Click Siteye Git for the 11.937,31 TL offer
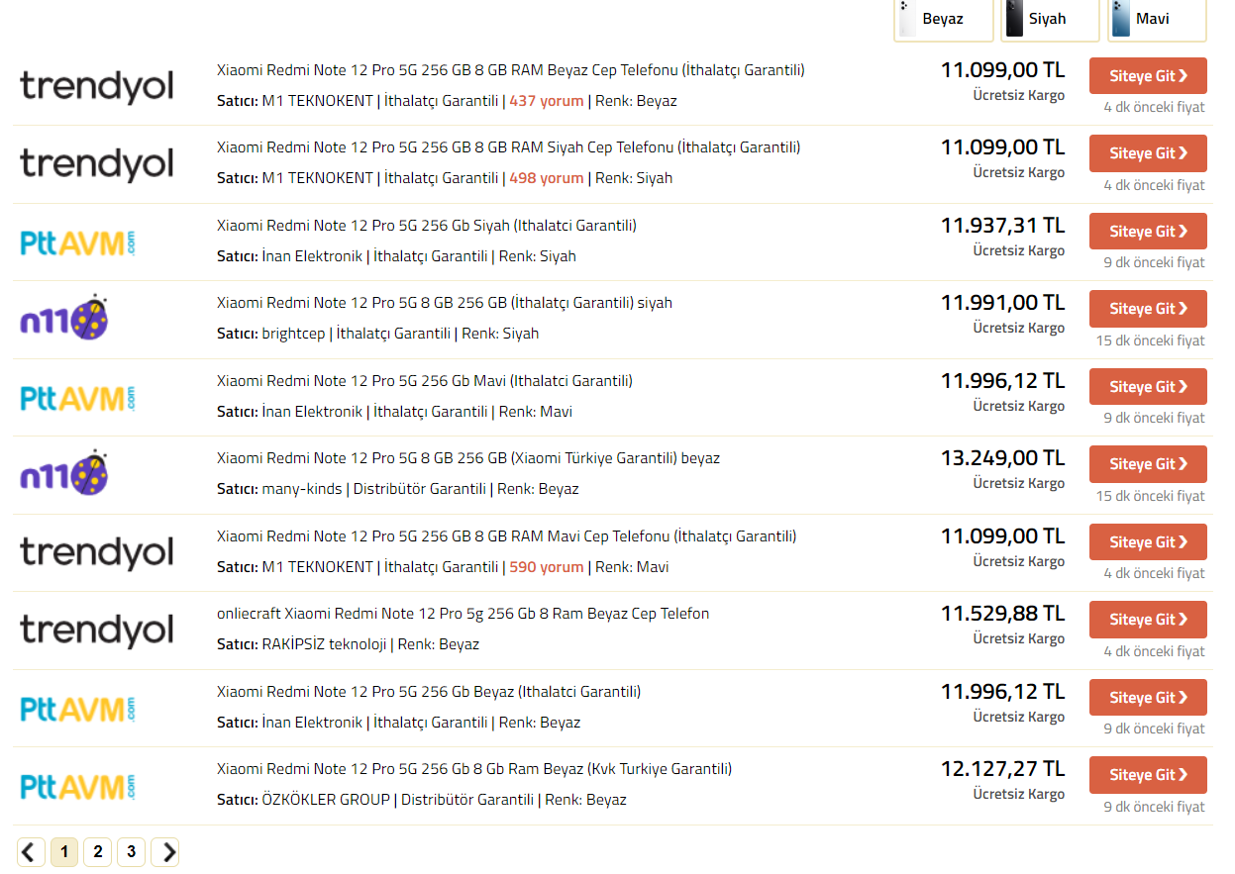Image resolution: width=1235 pixels, height=874 pixels. coord(1148,232)
